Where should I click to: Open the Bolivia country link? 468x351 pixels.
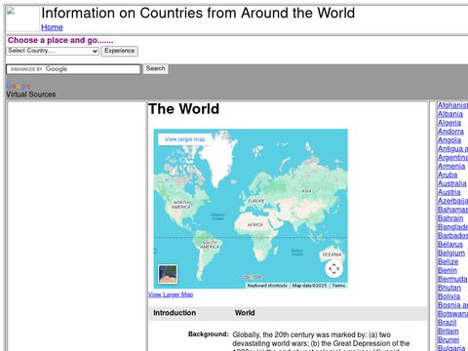click(x=448, y=296)
